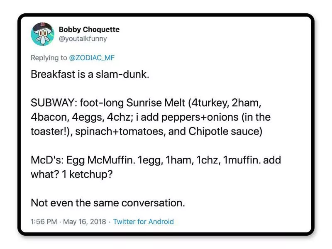Click Bobby Choquette's Squidward profile avatar
The height and width of the screenshot is (249, 332).
pos(42,34)
